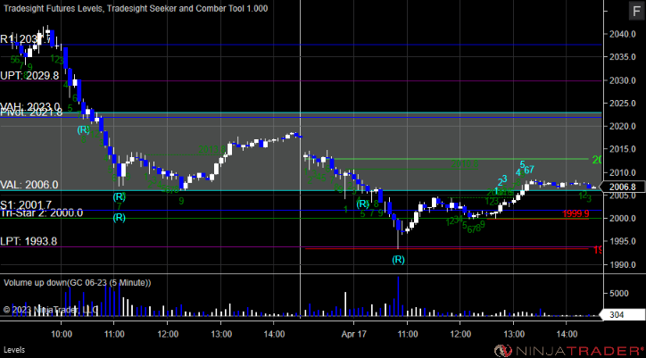Click the 2035.0 price axis label

pos(621,57)
